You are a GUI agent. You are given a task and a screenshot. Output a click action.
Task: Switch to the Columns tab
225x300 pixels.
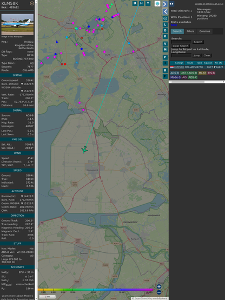(204, 31)
